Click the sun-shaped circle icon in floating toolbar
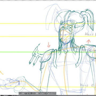The height and width of the screenshot is (96, 96). pyautogui.click(x=34, y=93)
